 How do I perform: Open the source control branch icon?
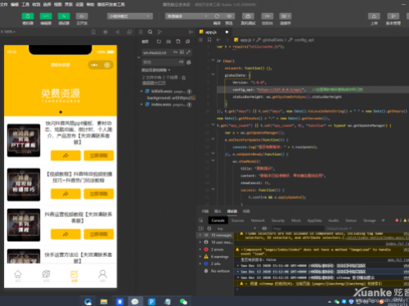160,32
